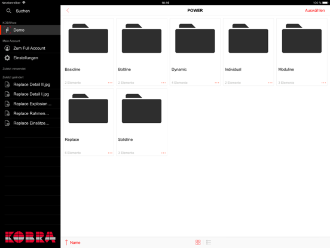330x248 pixels.
Task: Go back with the header chevron
Action: click(68, 10)
